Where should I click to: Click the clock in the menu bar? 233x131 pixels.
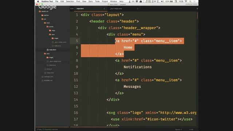181,1
